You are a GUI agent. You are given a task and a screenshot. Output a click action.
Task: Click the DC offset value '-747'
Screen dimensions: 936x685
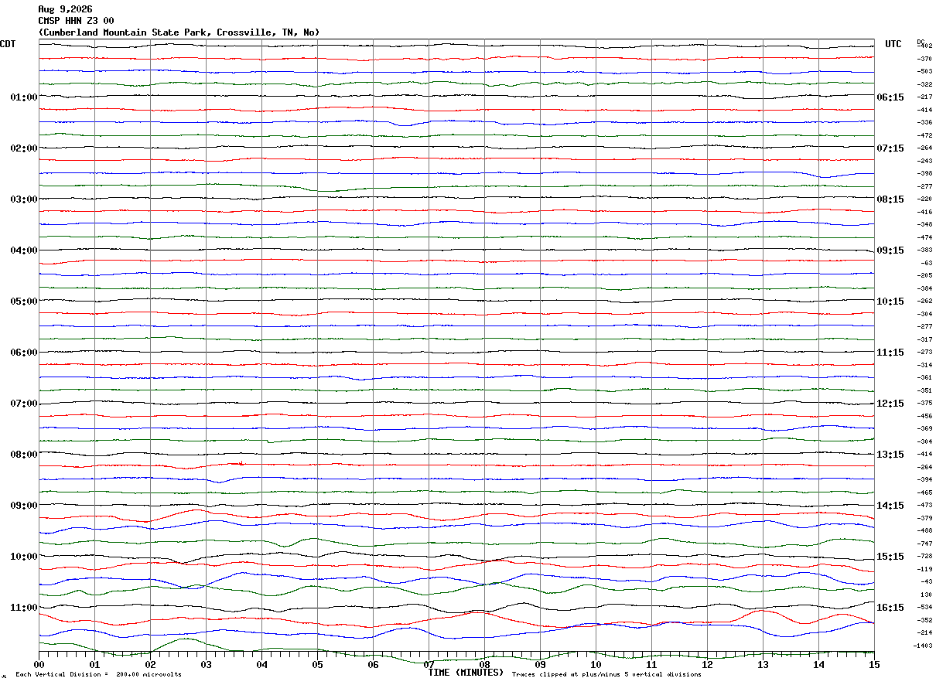pyautogui.click(x=924, y=544)
